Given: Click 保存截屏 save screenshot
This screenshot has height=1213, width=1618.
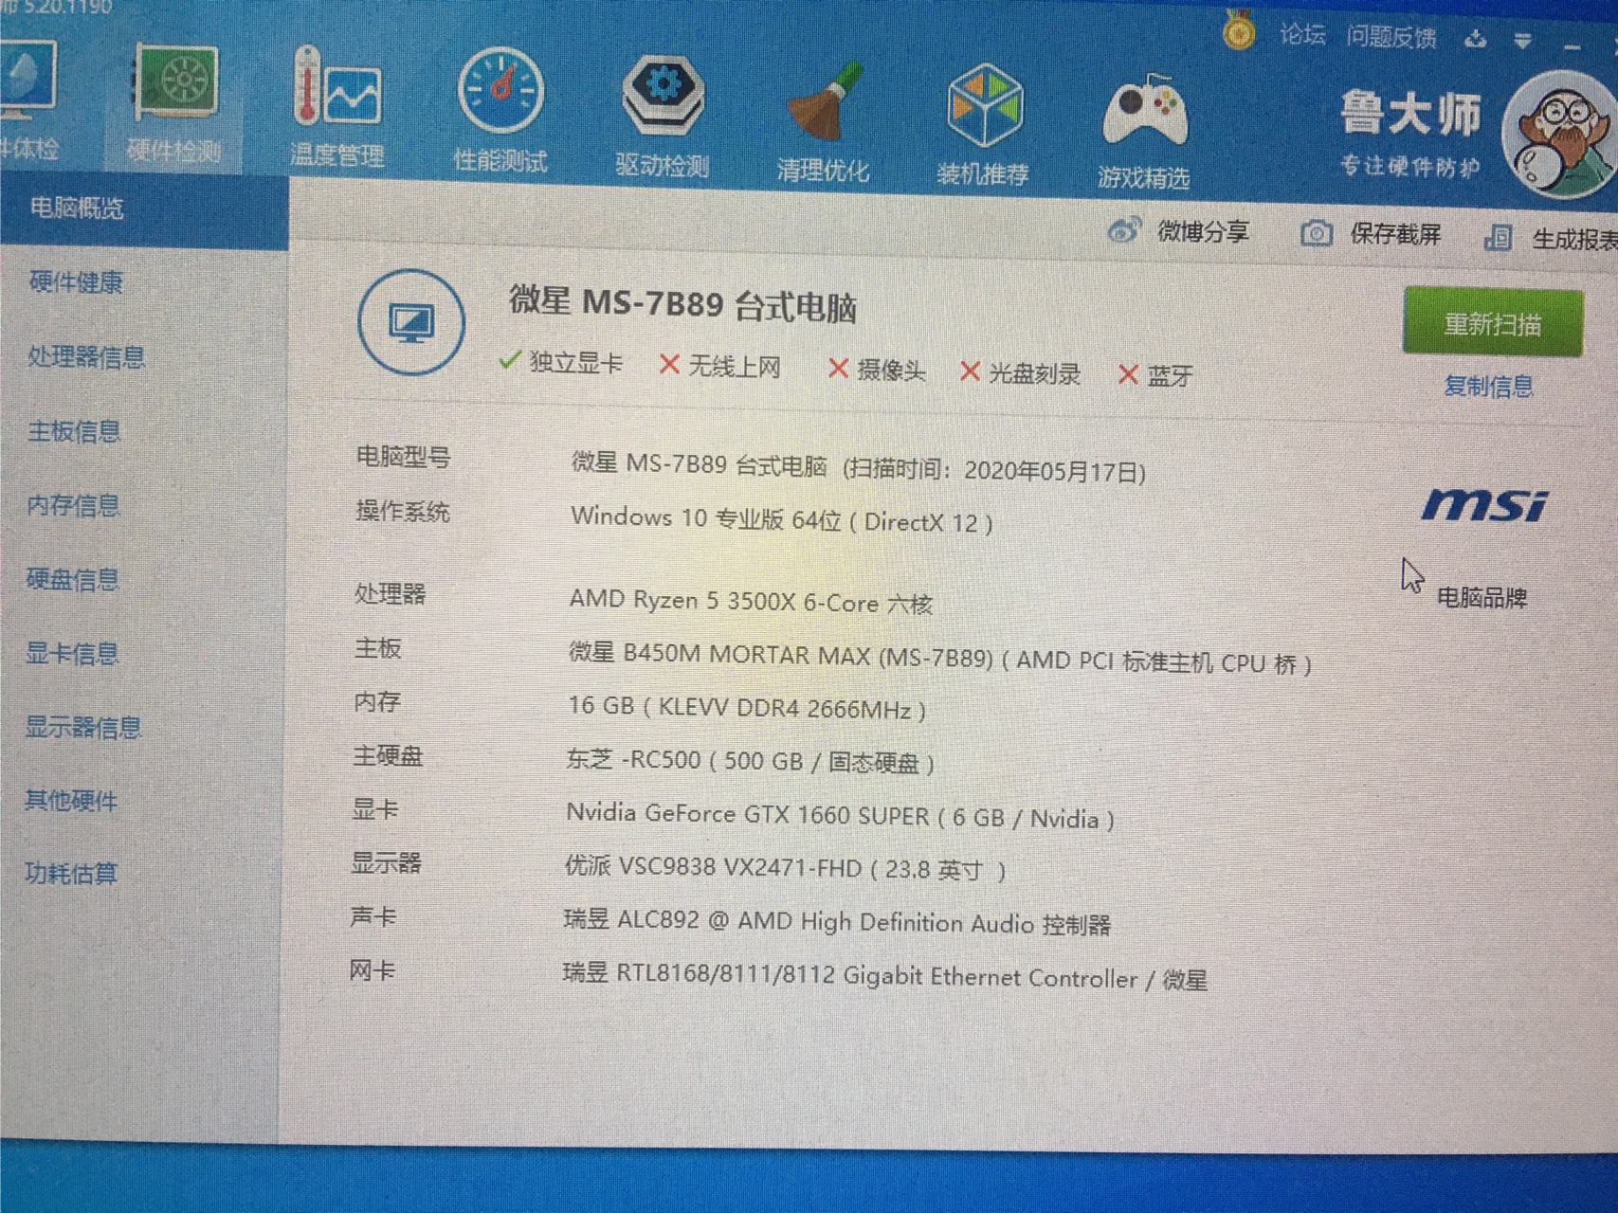Looking at the screenshot, I should [1371, 234].
